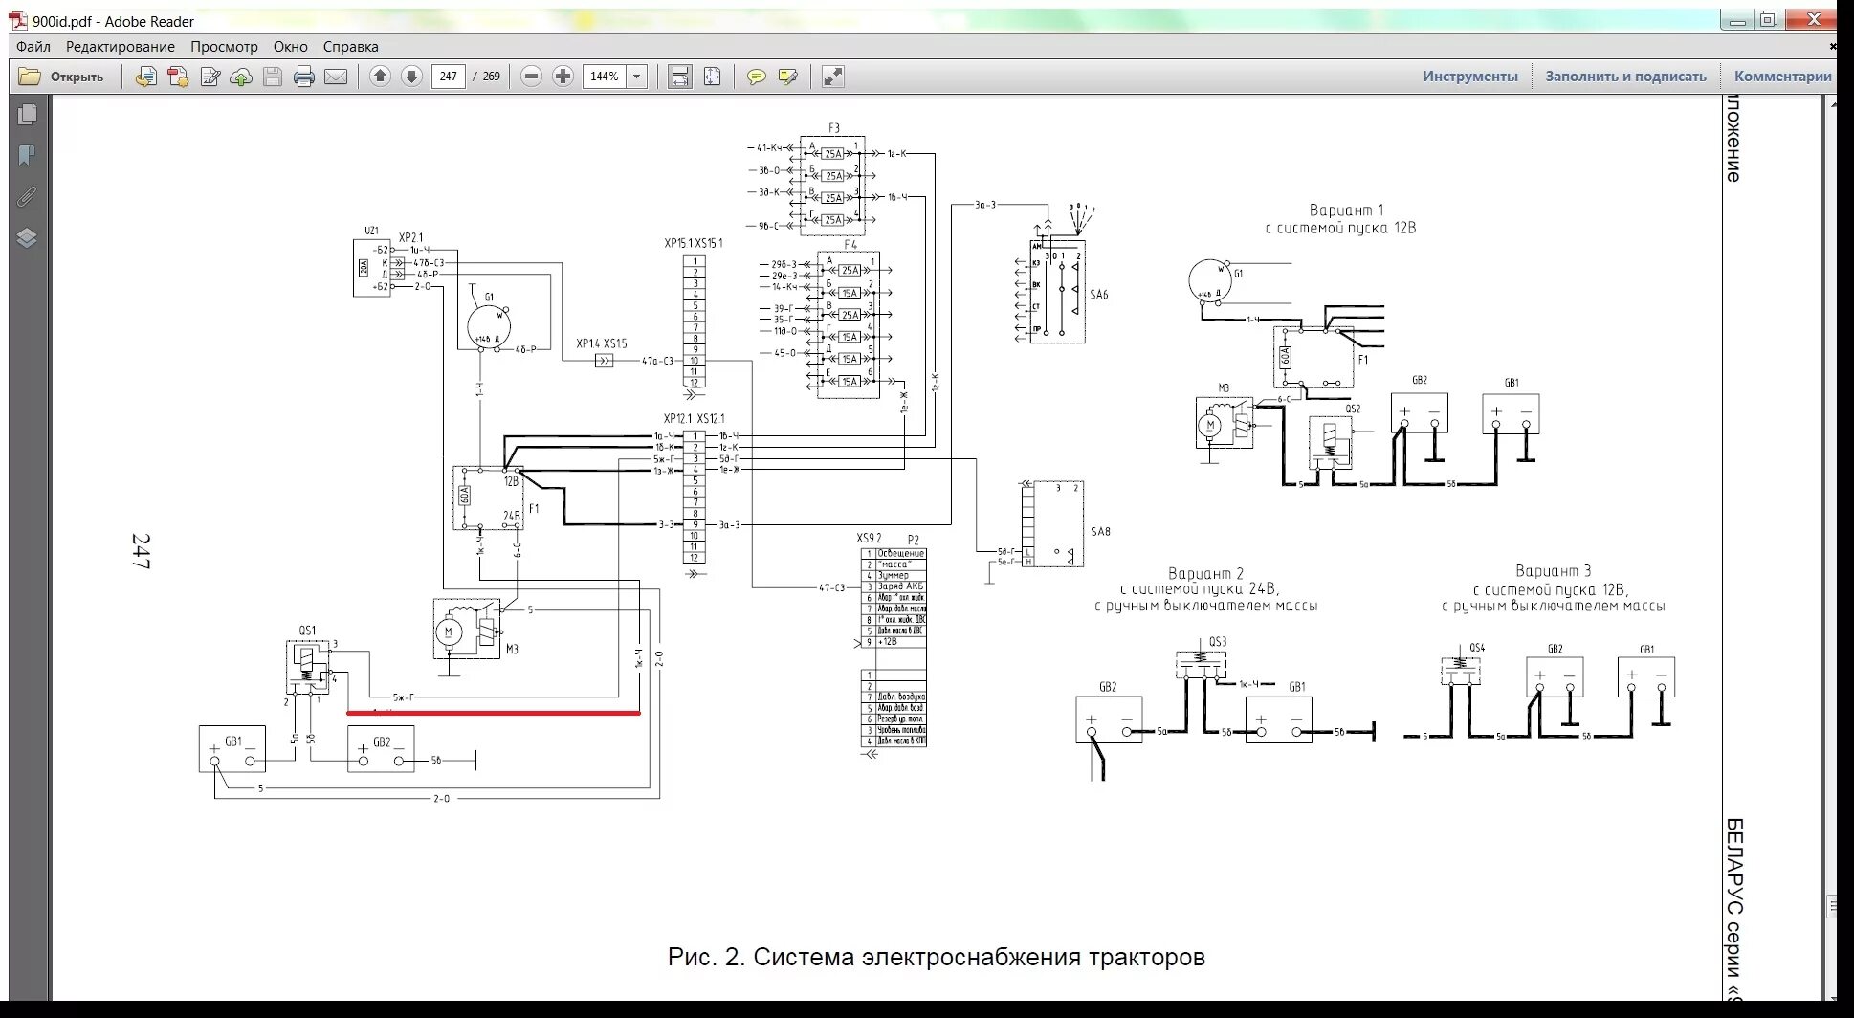Click the edit/sign document icon
Image resolution: width=1854 pixels, height=1018 pixels.
[x=210, y=77]
